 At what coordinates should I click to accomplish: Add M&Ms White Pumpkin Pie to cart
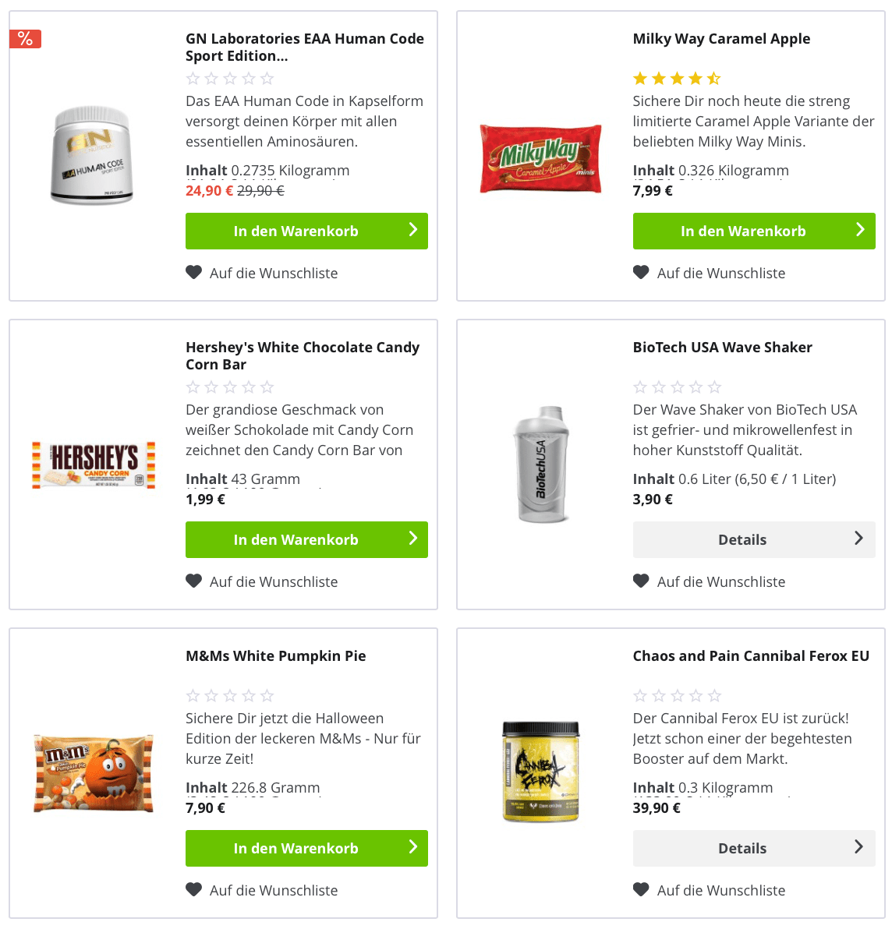tap(296, 848)
